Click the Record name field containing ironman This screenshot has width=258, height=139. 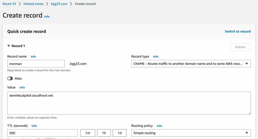[36, 64]
